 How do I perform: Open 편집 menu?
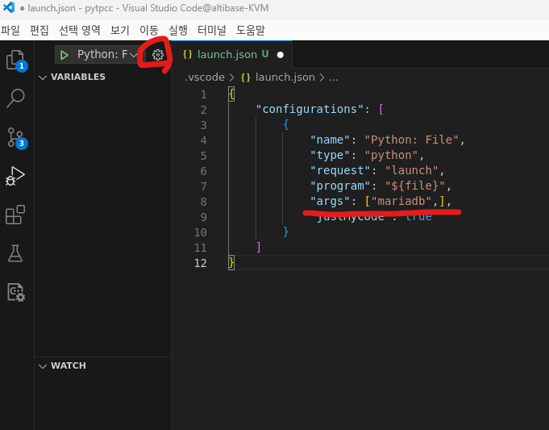pyautogui.click(x=40, y=30)
